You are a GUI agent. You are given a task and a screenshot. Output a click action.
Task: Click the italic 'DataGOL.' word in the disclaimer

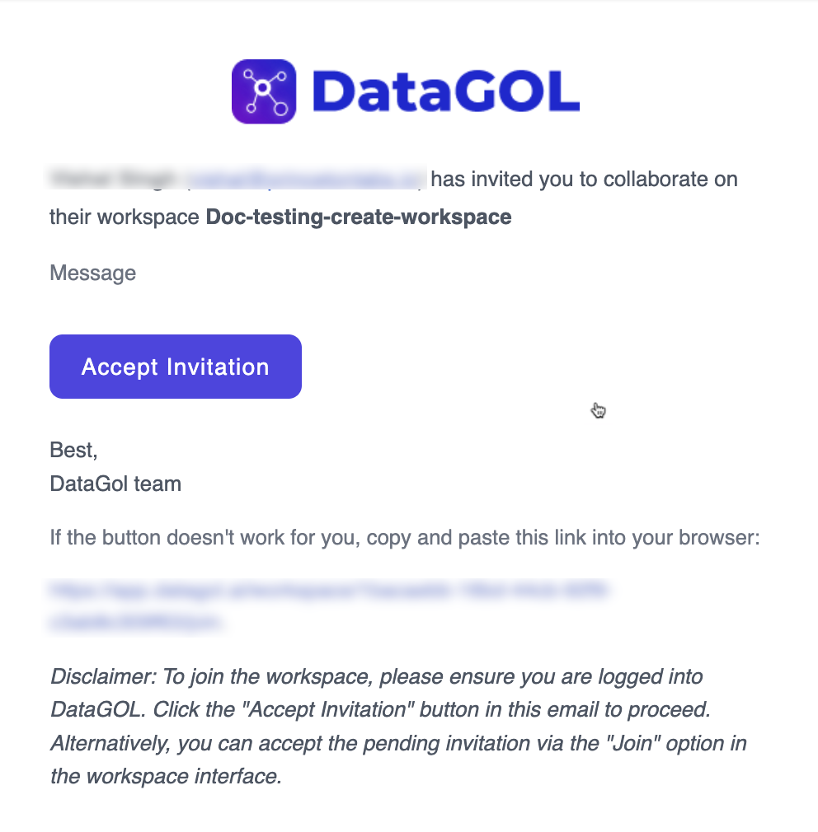coord(98,709)
